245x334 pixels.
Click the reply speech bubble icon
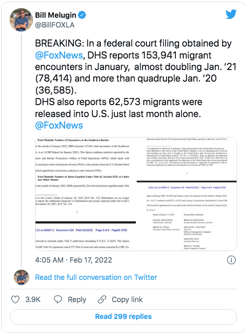[x=58, y=299]
